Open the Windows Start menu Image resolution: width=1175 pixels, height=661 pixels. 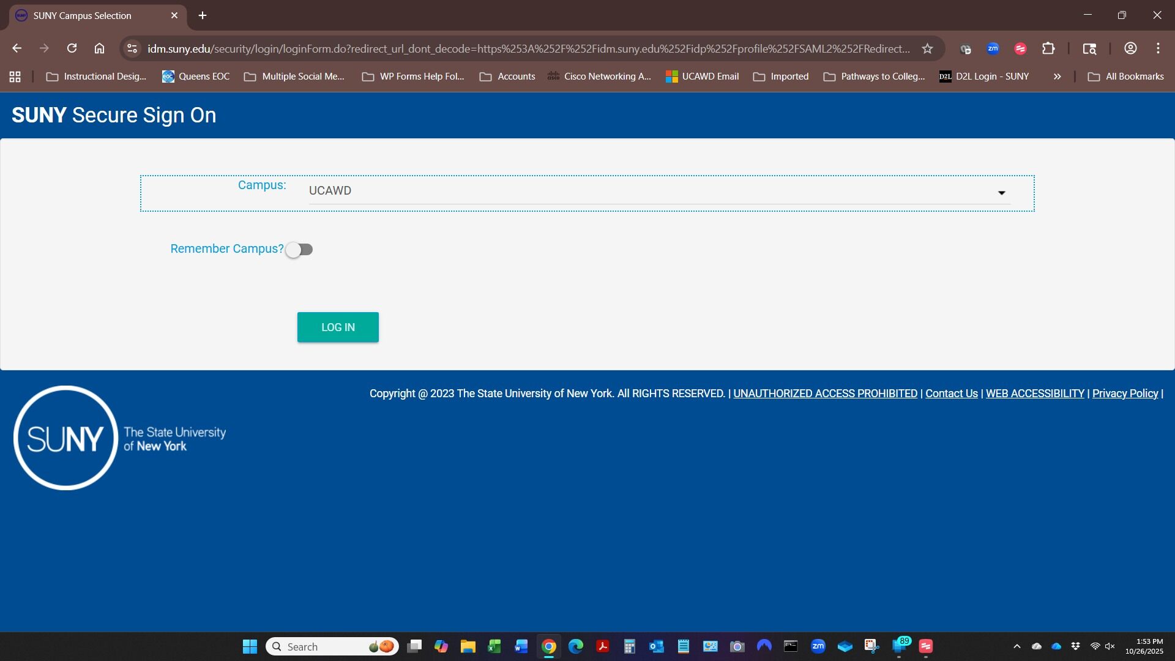point(250,646)
